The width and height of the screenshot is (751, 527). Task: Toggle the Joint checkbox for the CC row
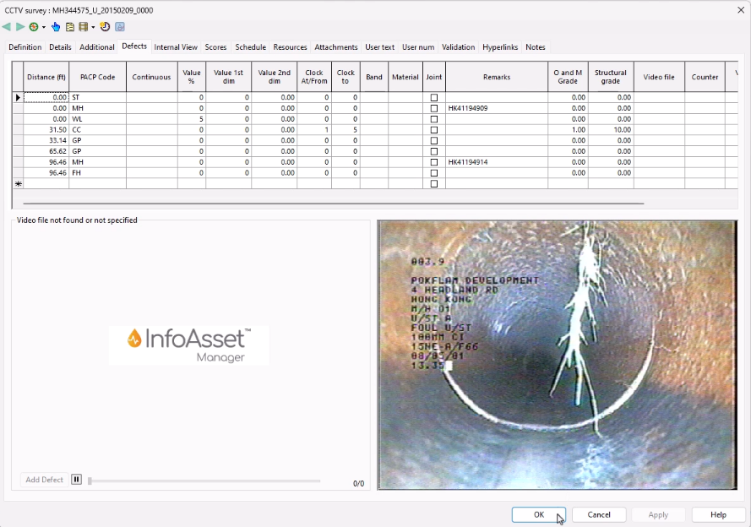click(434, 130)
